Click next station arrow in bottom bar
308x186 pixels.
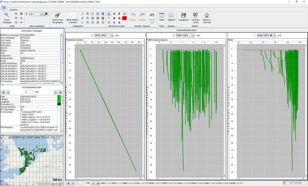point(93,183)
